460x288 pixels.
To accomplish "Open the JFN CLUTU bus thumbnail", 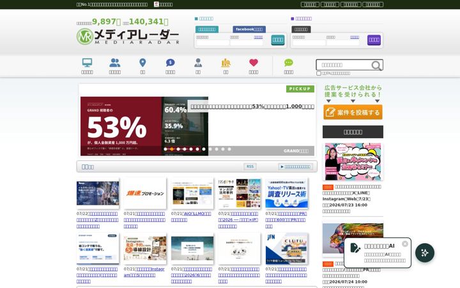I will (x=287, y=248).
